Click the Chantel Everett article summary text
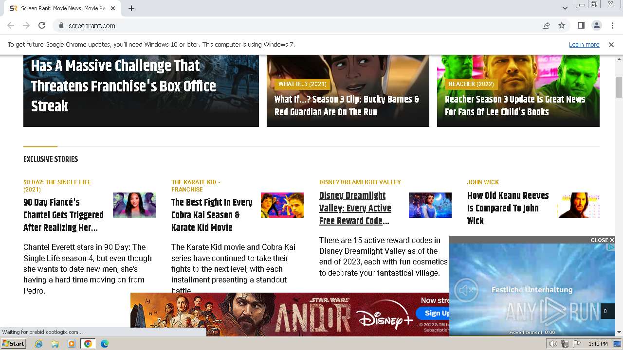623x350 pixels. tap(88, 269)
